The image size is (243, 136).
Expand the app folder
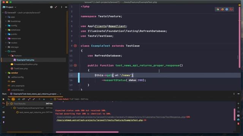[x=6, y=17]
